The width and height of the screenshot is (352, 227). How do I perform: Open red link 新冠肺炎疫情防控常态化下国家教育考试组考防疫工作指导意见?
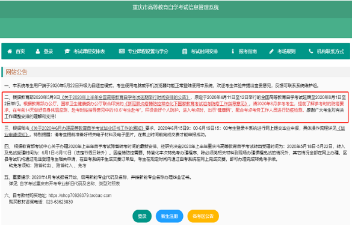(x=187, y=104)
